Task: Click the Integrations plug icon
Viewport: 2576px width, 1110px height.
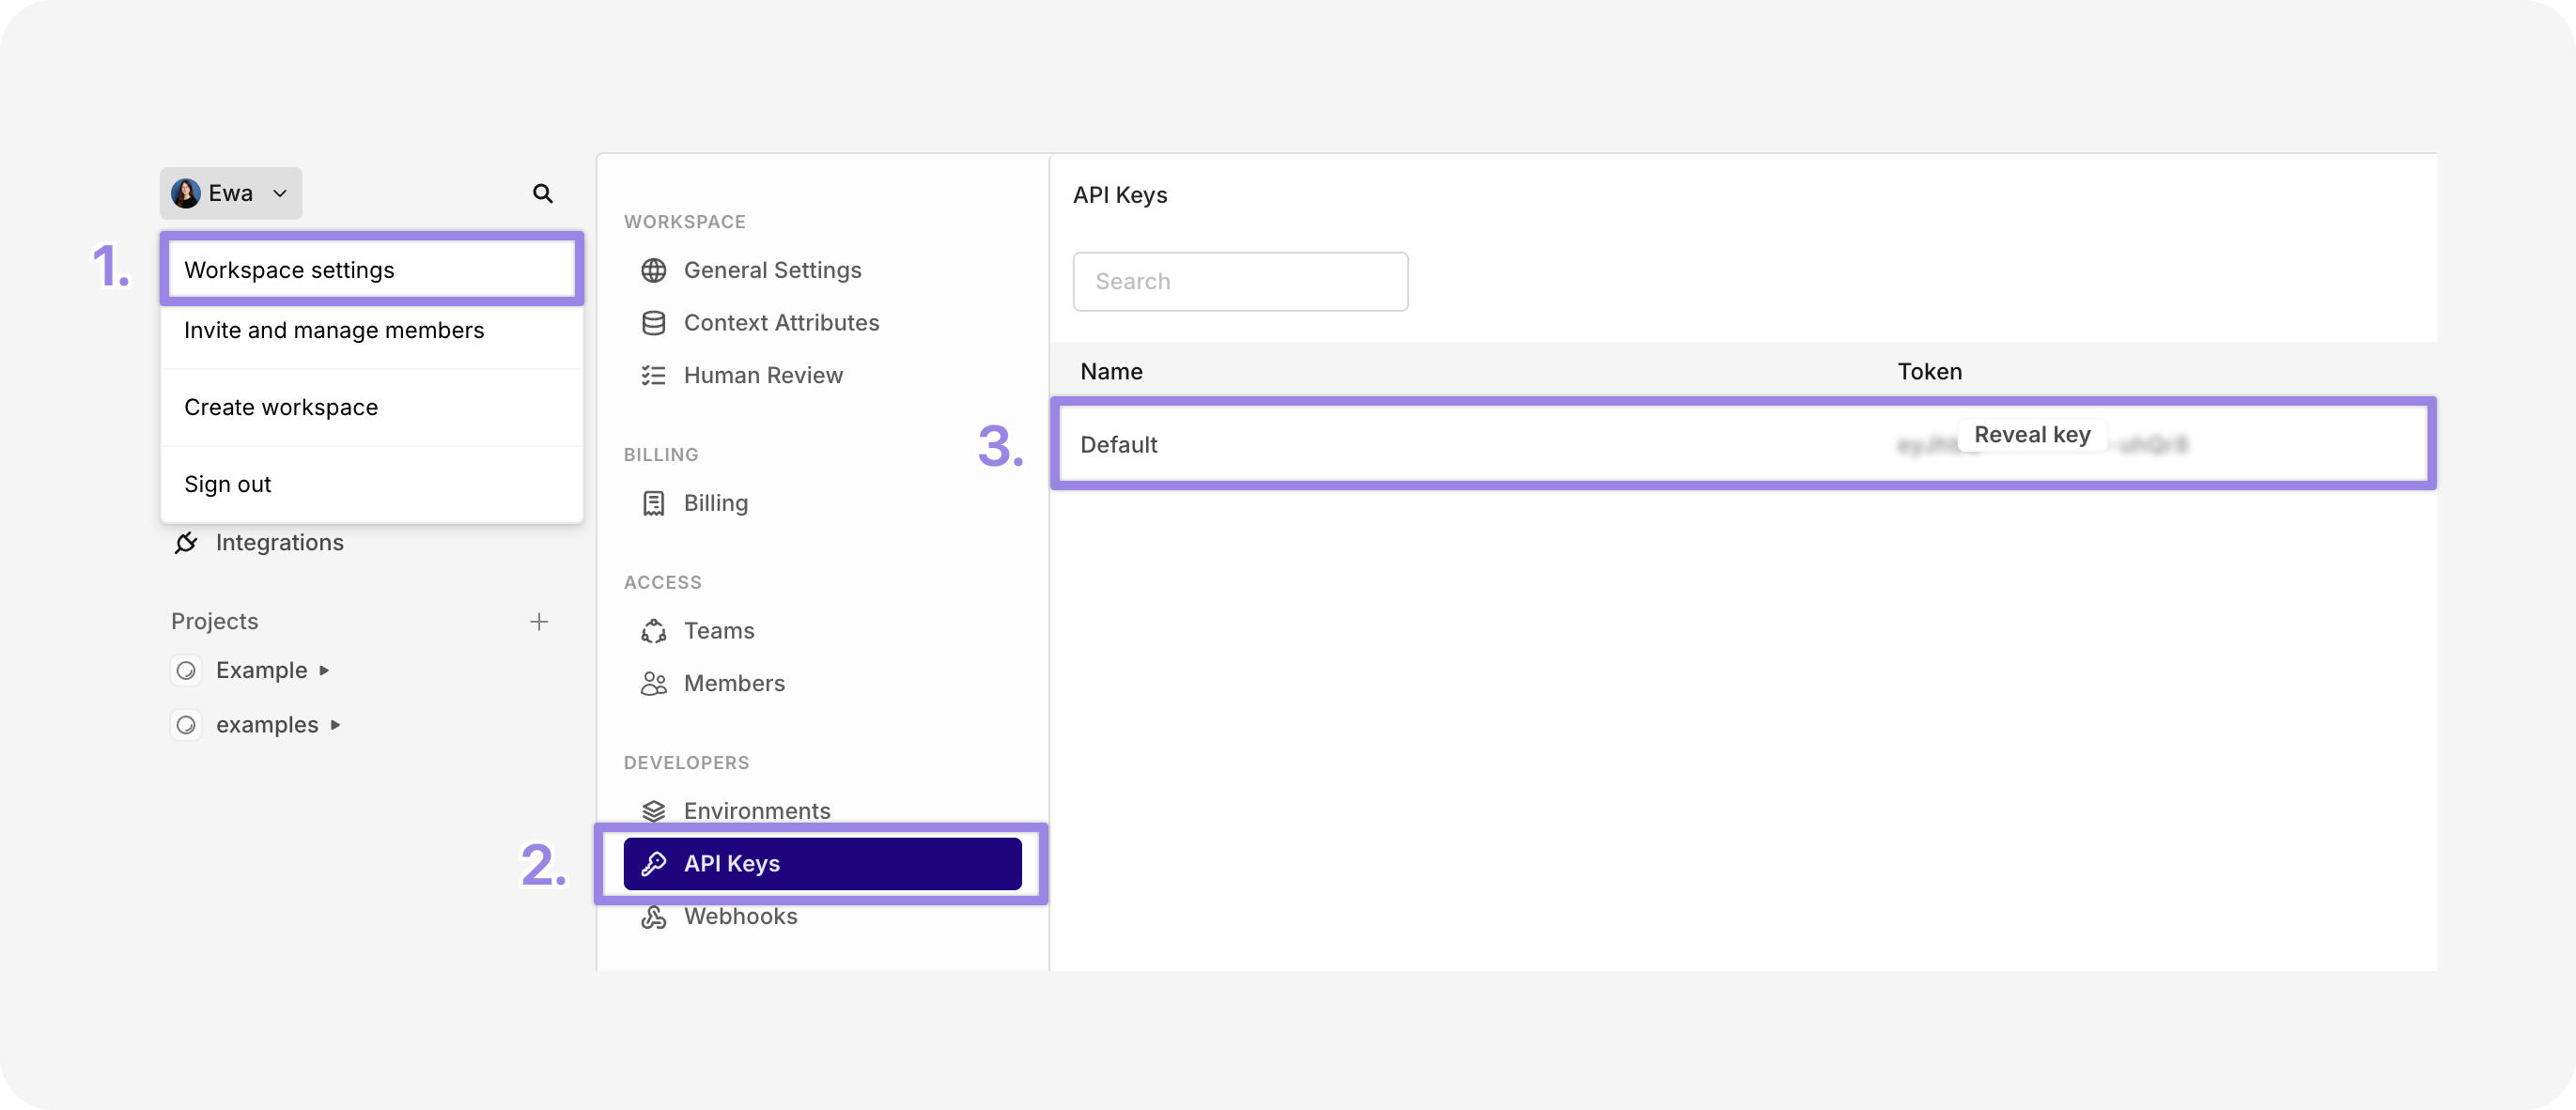Action: [186, 542]
